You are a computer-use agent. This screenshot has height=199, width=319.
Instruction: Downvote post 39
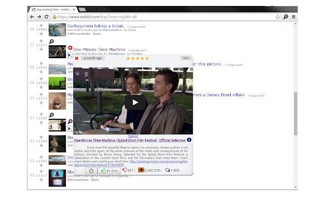pos(41,87)
